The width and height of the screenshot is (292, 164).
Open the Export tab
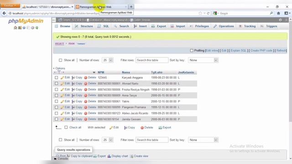[x=159, y=26]
